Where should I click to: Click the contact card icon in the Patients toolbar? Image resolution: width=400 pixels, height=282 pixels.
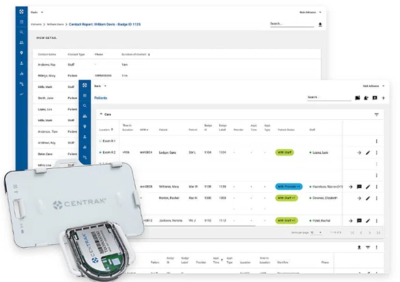pos(375,98)
